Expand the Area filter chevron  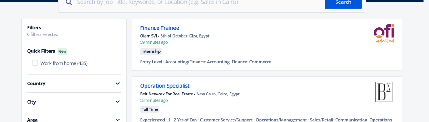pyautogui.click(x=117, y=120)
